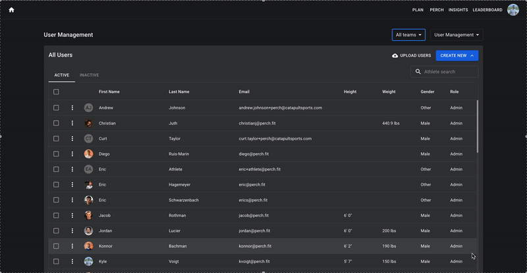Click the table's vertical scrollbar thumb
527x273 pixels.
click(477, 126)
